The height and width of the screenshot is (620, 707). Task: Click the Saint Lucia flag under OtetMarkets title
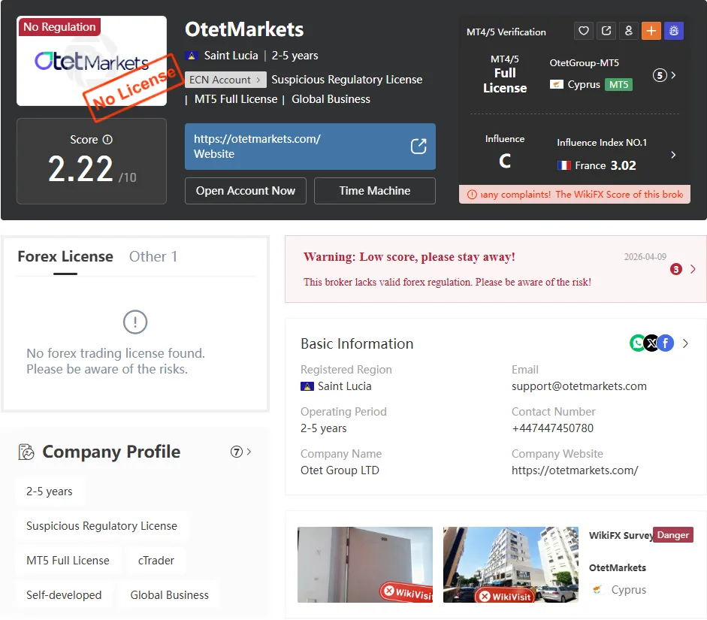click(x=191, y=56)
